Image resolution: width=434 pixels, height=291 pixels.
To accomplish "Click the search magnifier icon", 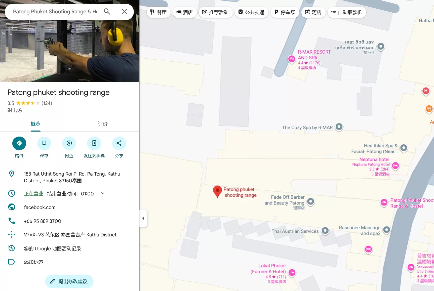I will (x=107, y=12).
